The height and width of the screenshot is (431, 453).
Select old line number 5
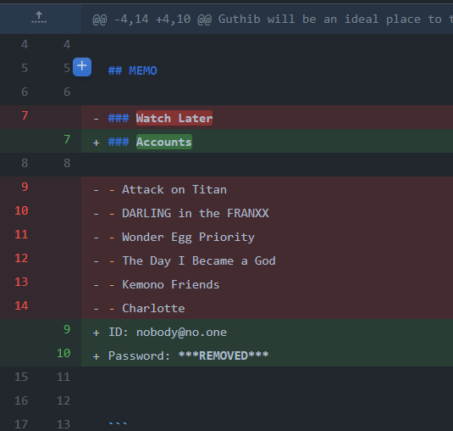tap(25, 69)
